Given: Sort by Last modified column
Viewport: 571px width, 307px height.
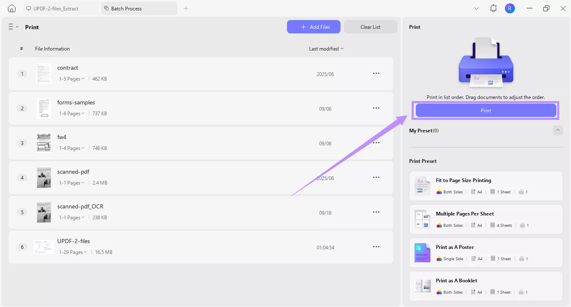Looking at the screenshot, I should click(326, 49).
